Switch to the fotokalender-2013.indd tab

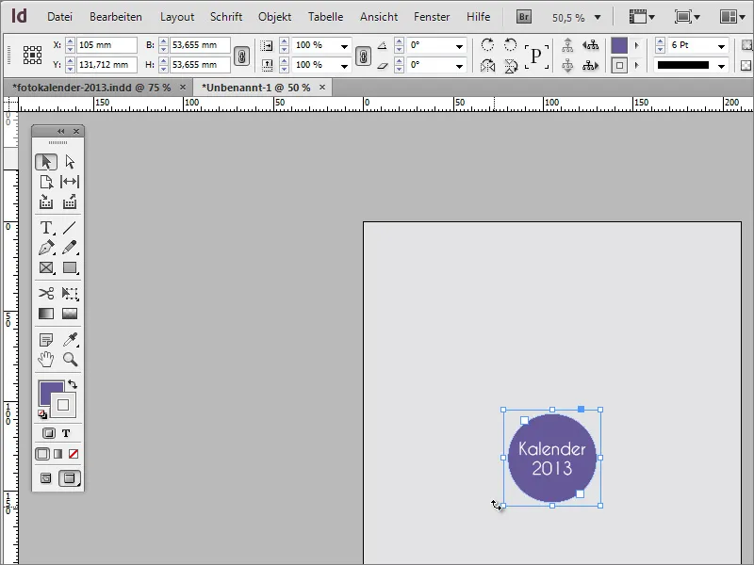91,87
